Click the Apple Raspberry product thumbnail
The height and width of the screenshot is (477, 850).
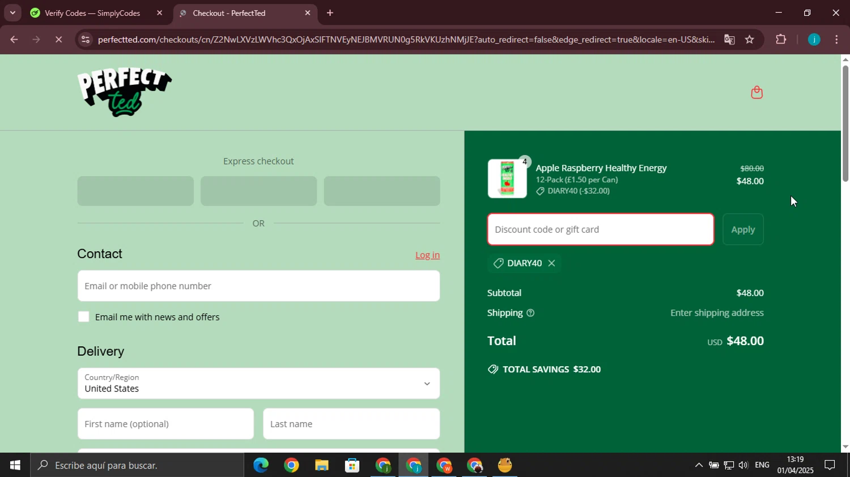(x=507, y=178)
